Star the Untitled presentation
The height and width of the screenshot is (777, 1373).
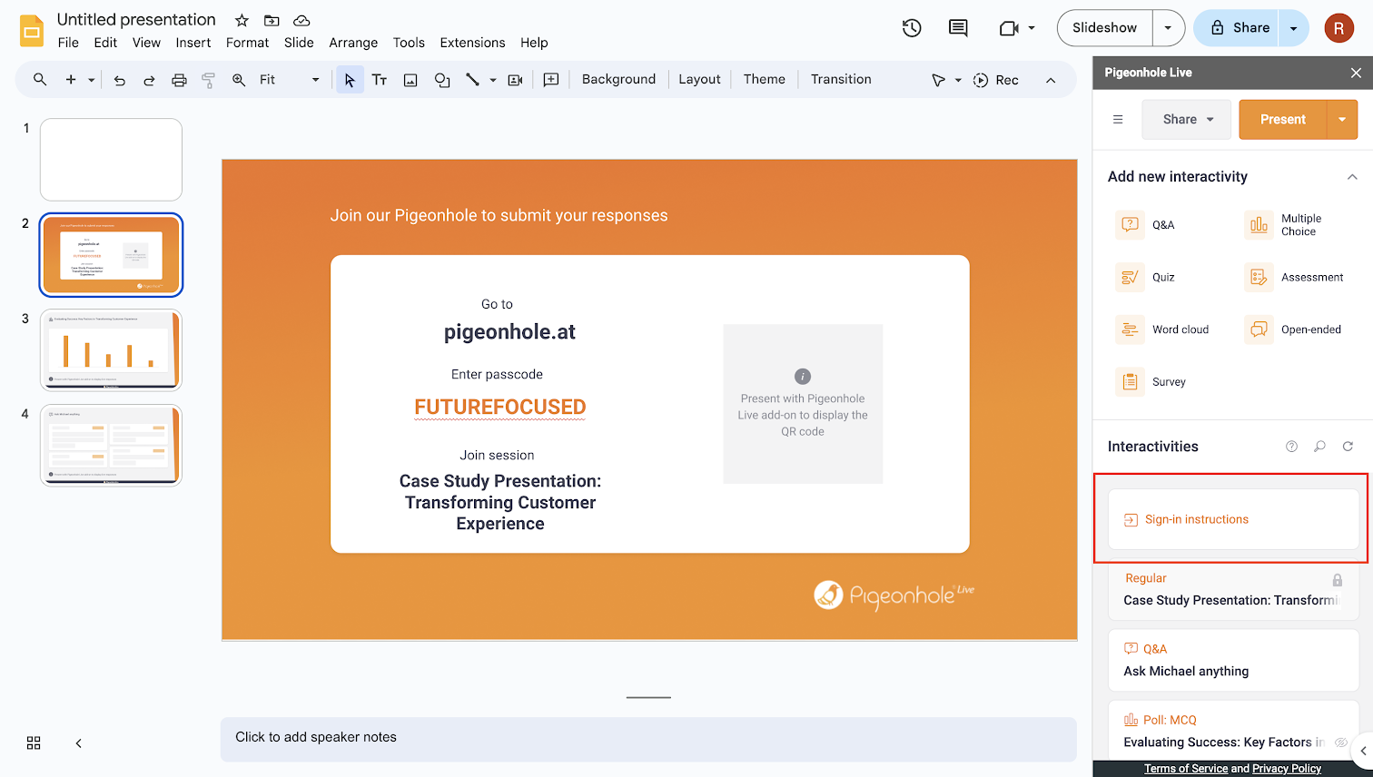pyautogui.click(x=242, y=20)
